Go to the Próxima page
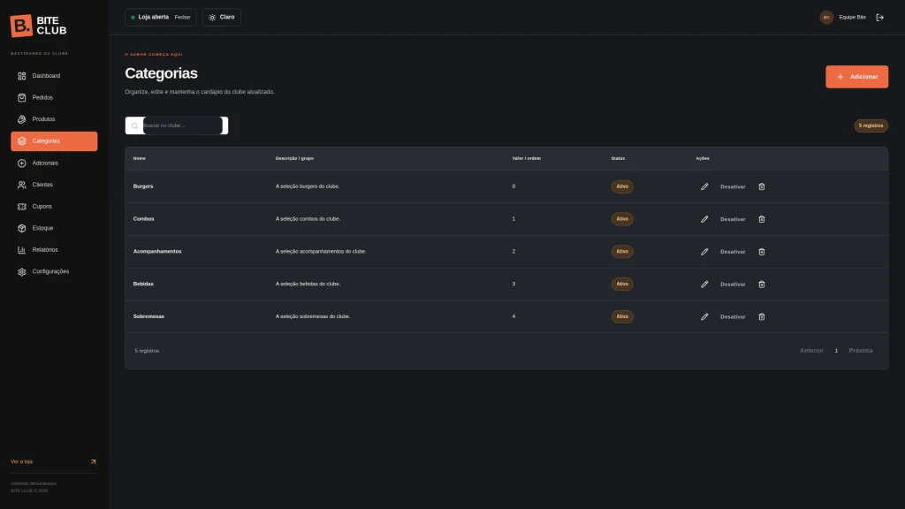The image size is (905, 509). 861,351
